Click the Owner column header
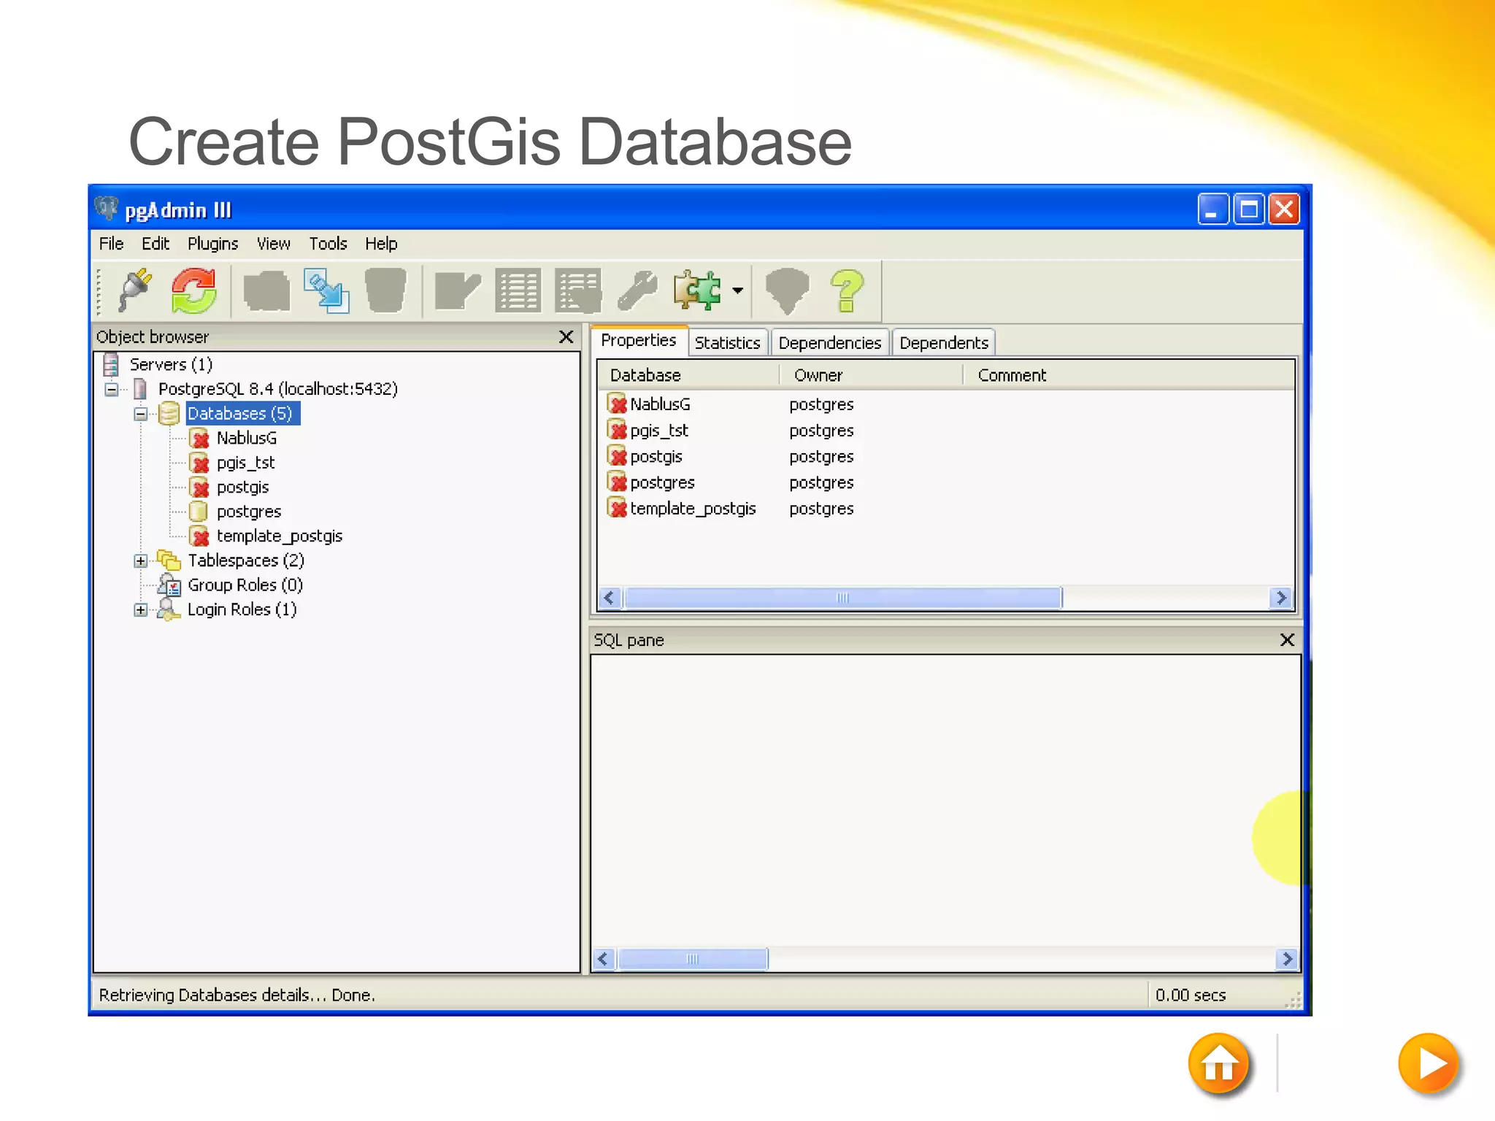 (x=871, y=375)
